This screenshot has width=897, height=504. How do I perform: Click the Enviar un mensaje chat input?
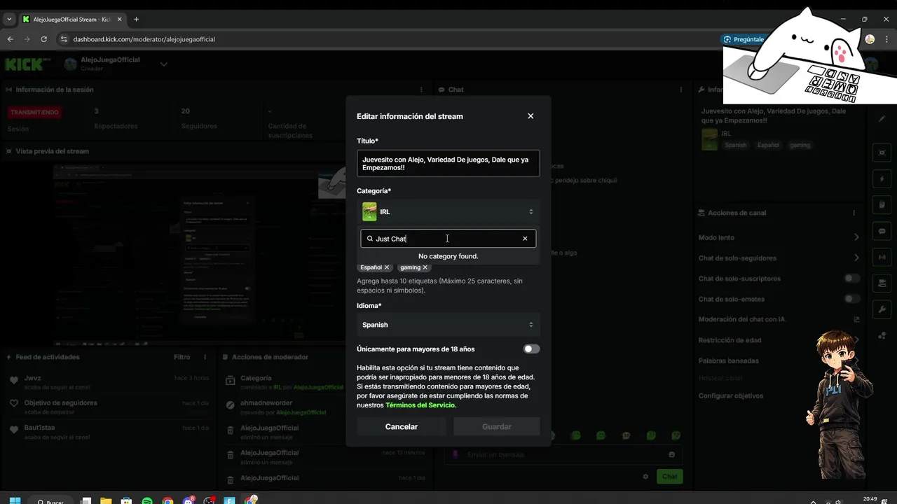564,455
